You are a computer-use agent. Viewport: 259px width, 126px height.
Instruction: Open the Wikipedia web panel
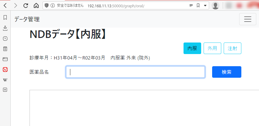(x=5, y=80)
